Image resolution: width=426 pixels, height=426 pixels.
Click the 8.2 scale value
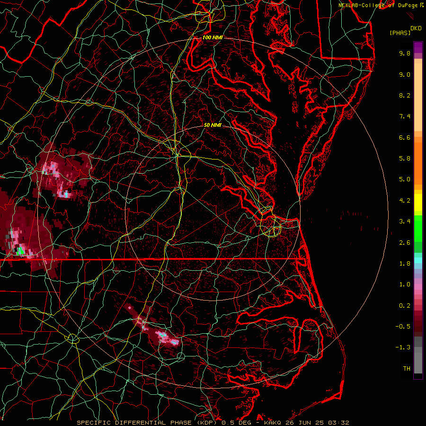[x=405, y=96]
